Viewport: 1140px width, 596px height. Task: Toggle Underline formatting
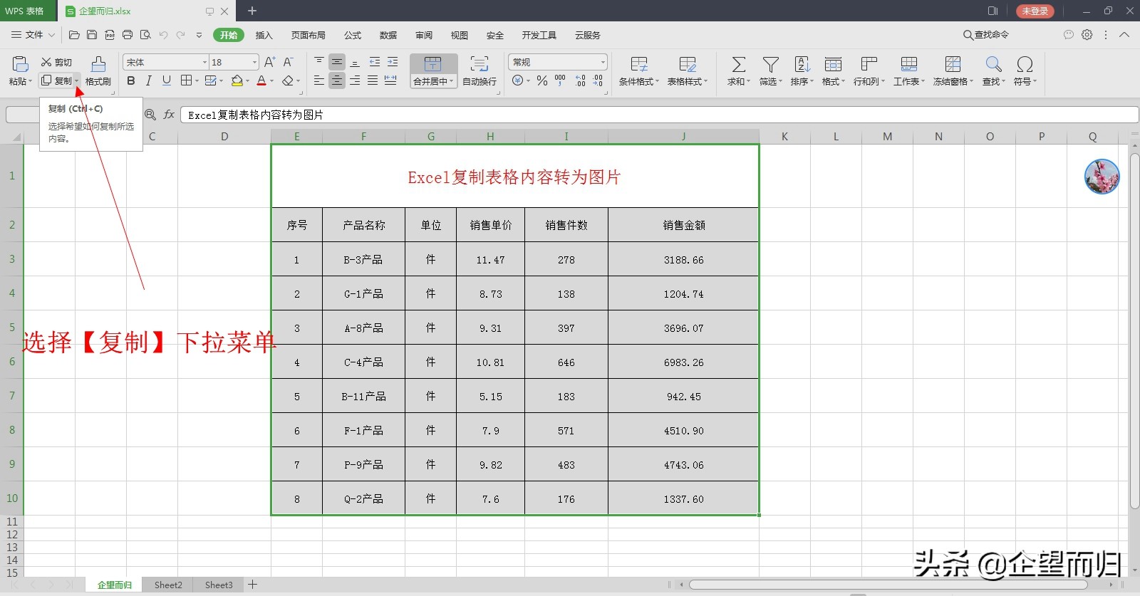pos(167,80)
